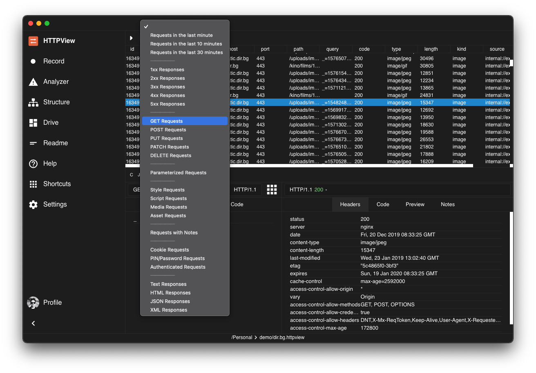536x373 pixels.
Task: Open the Record section via its dot icon
Action: click(x=33, y=61)
